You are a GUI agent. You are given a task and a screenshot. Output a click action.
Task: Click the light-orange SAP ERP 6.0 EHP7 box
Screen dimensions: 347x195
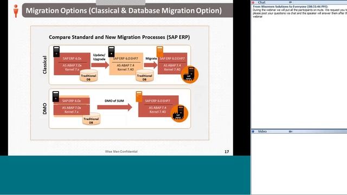coord(126,64)
